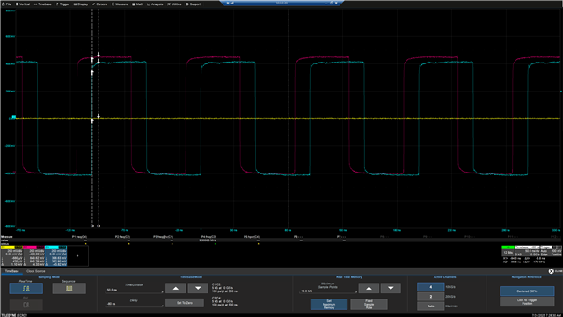Select RealTime sampling mode icon
563x317 pixels.
point(26,288)
